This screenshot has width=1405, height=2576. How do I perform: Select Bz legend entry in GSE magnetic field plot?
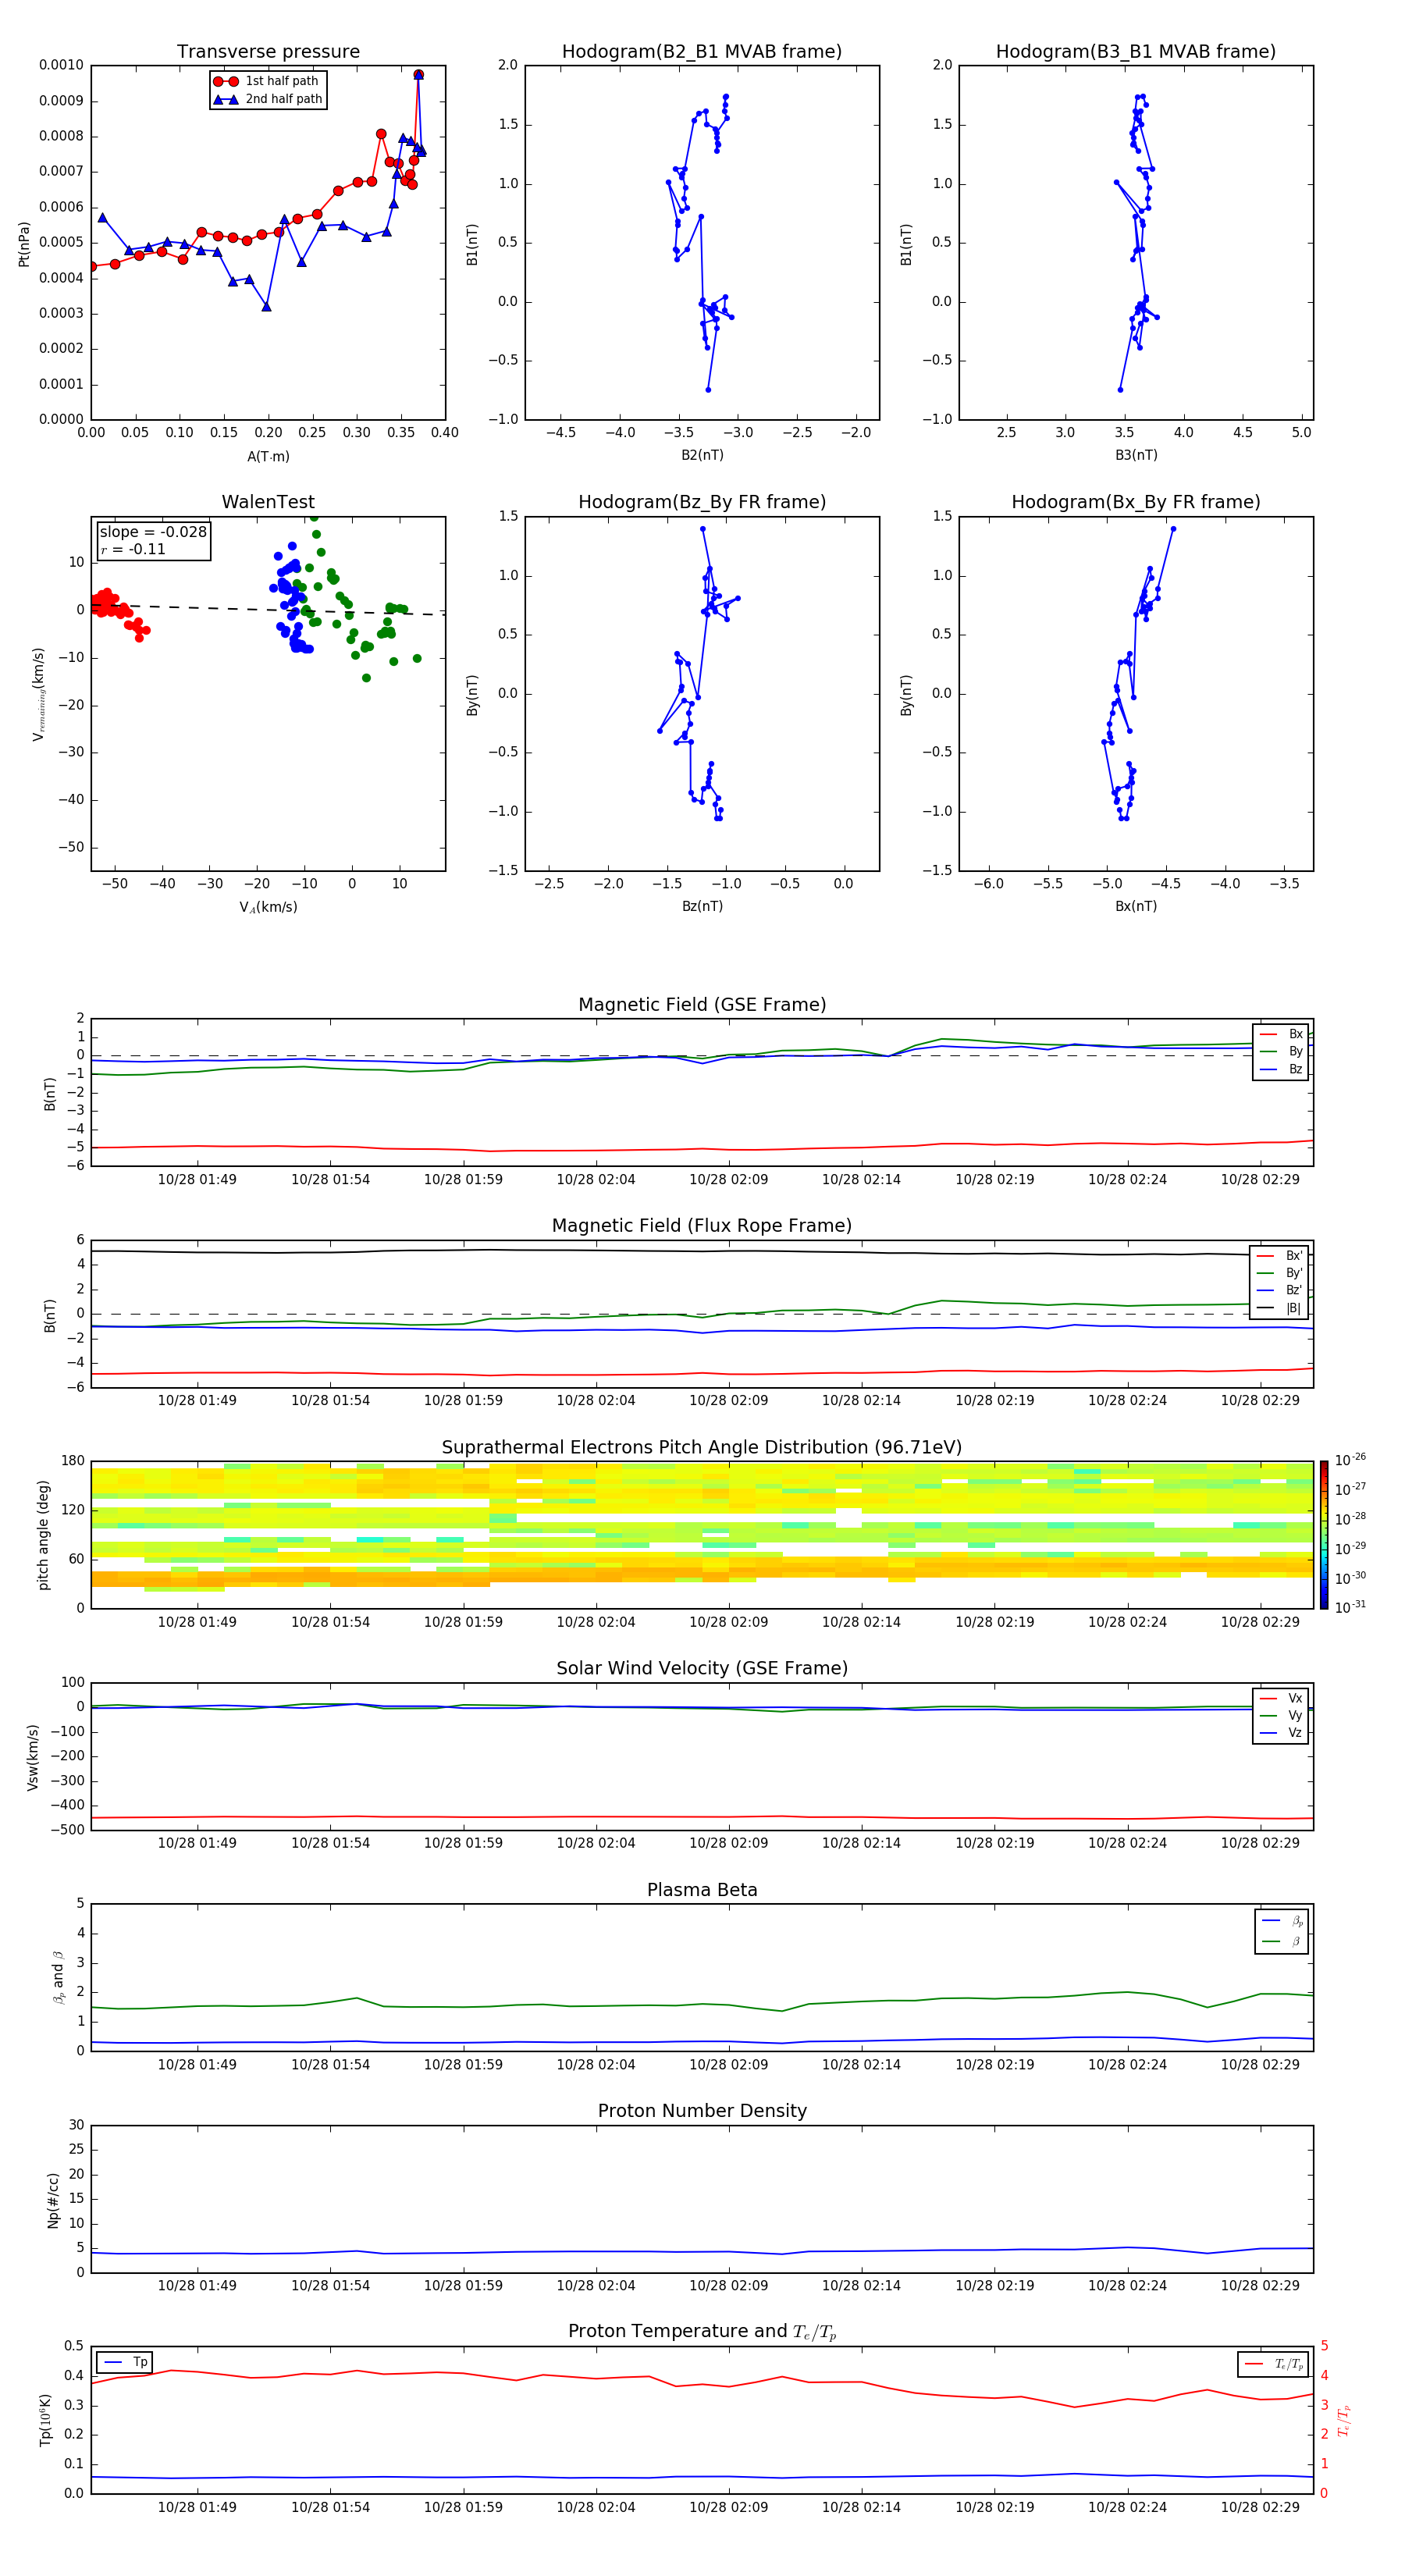pos(1281,1070)
